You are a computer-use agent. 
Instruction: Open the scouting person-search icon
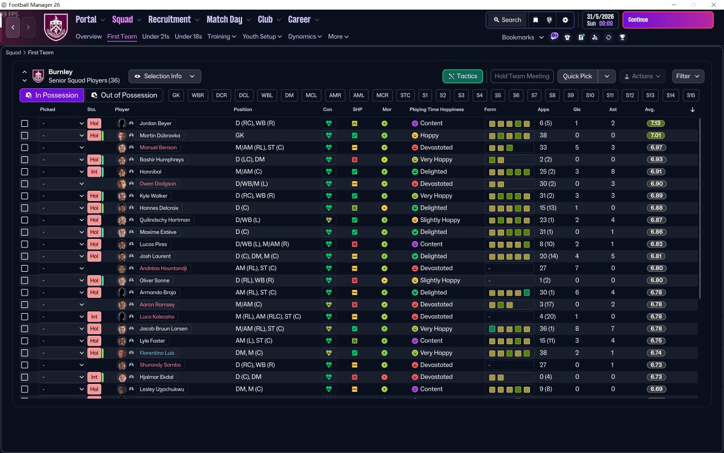click(594, 37)
